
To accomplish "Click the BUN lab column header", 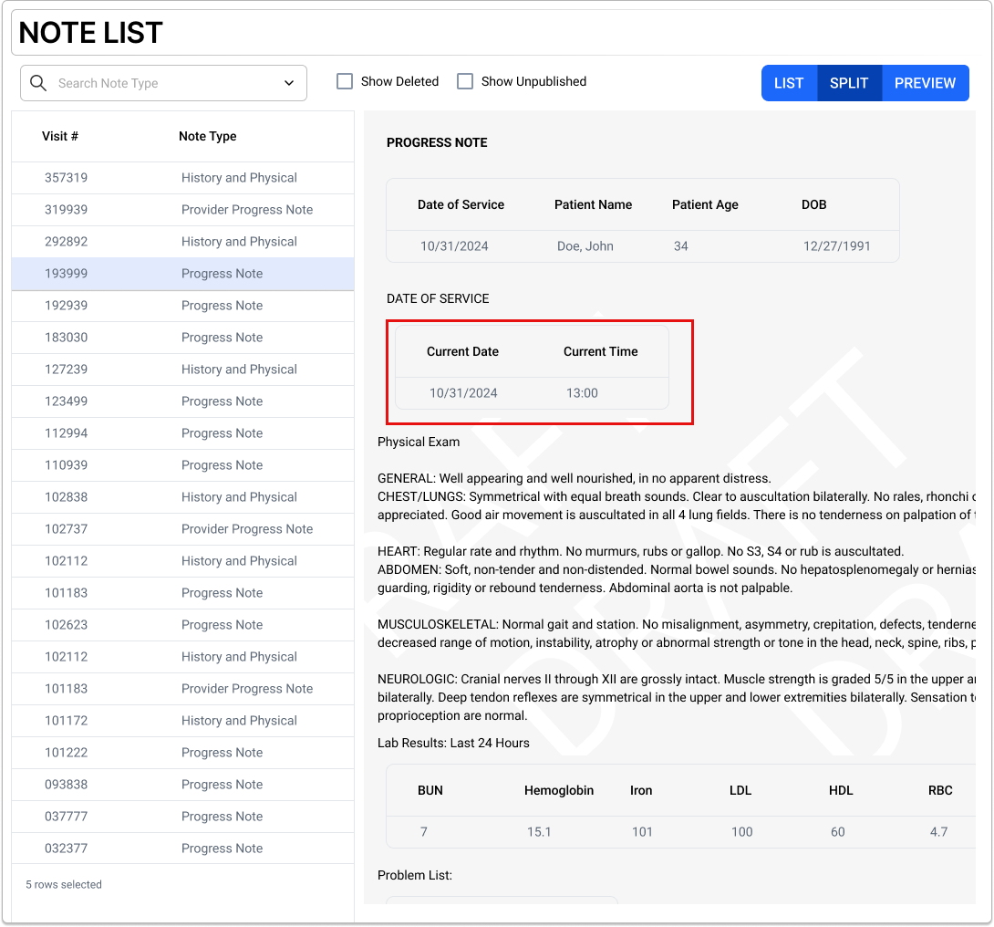I will 430,791.
